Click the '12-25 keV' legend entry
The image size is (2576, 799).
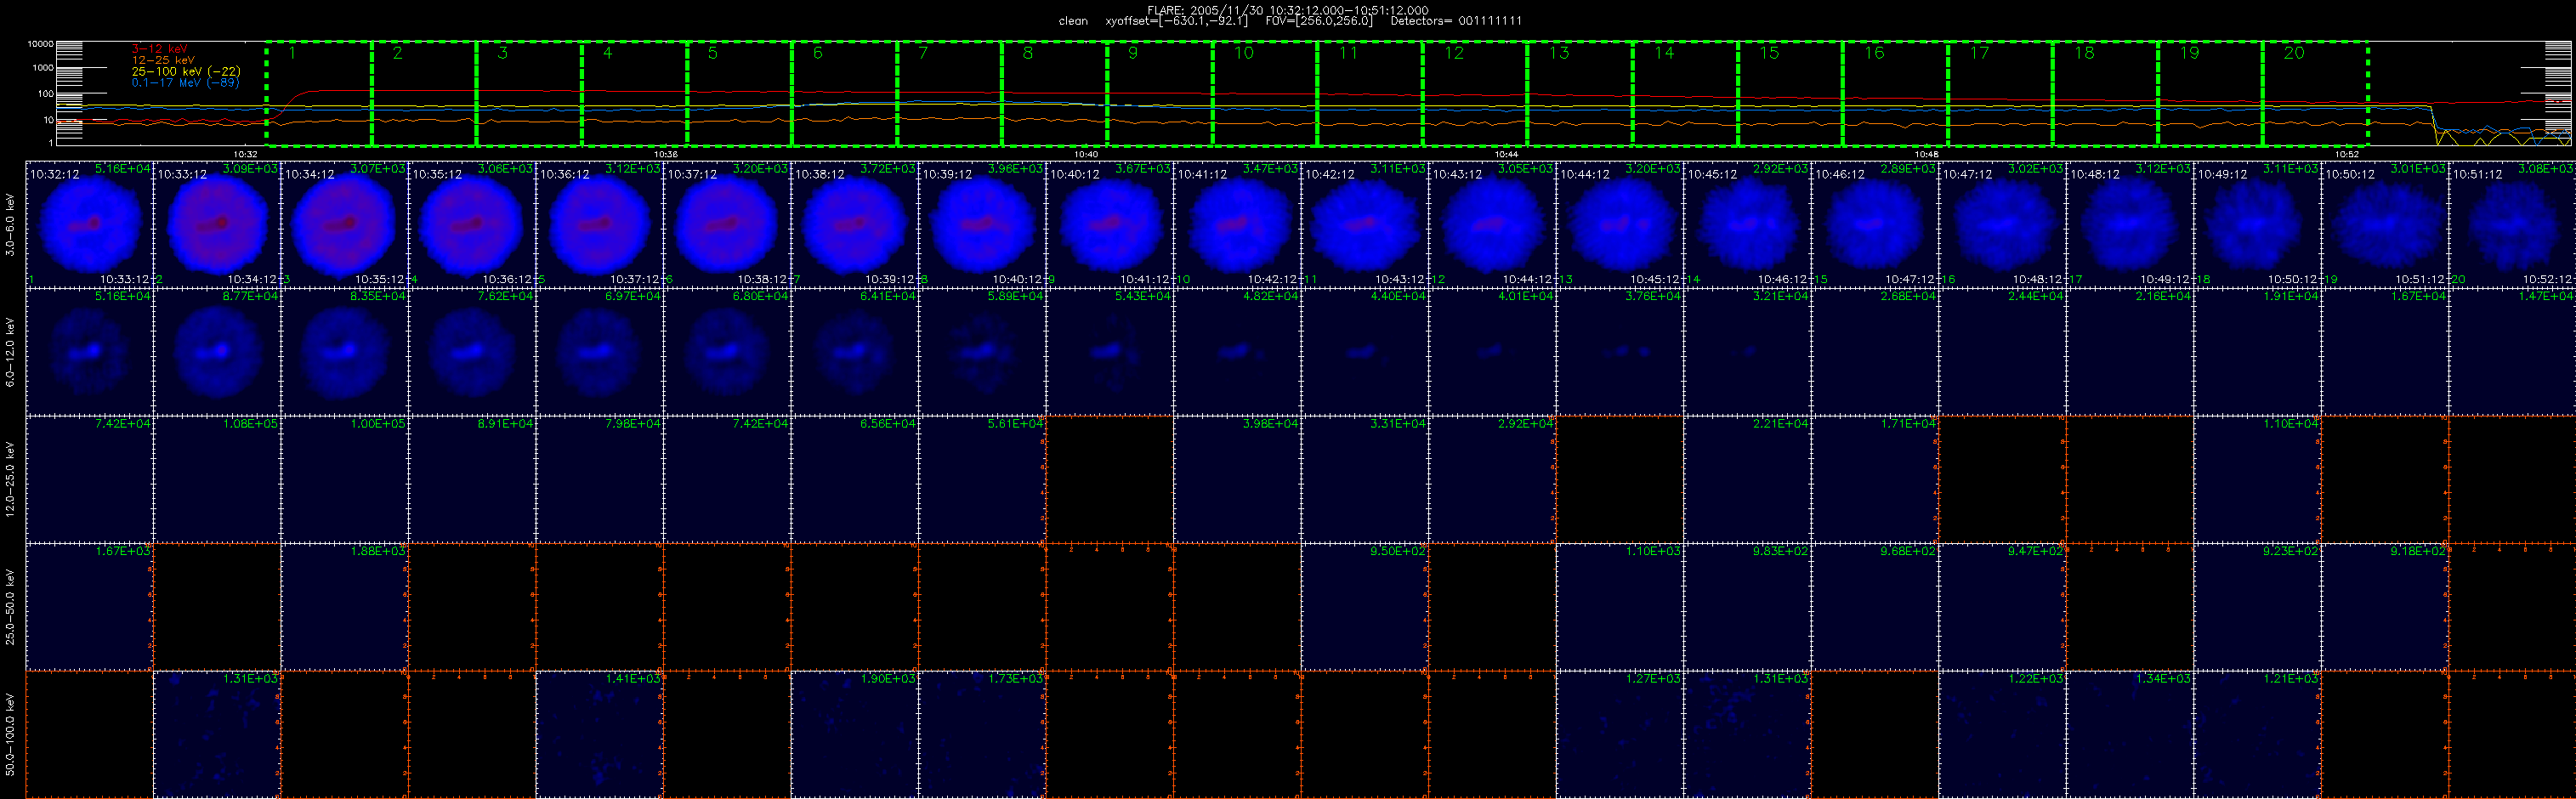click(x=163, y=60)
